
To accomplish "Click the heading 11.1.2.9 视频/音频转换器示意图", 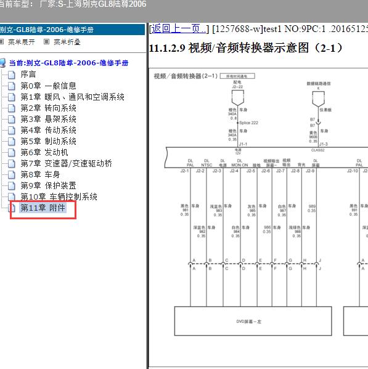I will point(245,48).
